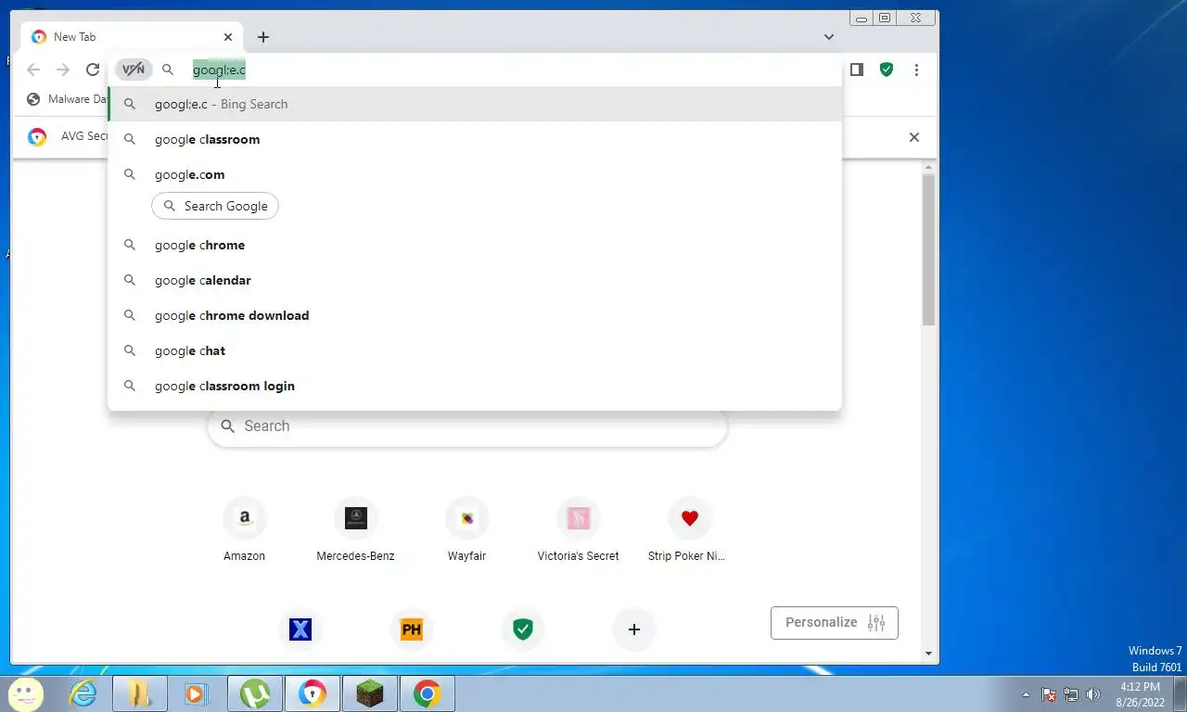This screenshot has width=1187, height=712.
Task: Click the scrollbar down arrow
Action: point(928,654)
